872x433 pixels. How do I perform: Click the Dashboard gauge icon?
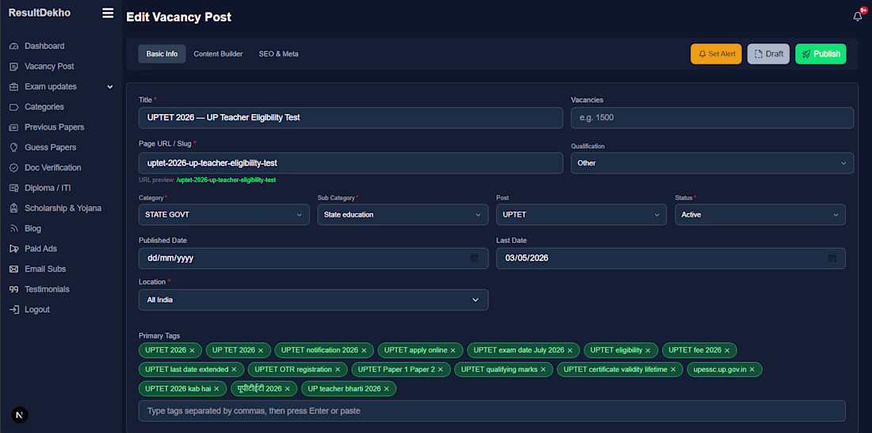point(14,46)
